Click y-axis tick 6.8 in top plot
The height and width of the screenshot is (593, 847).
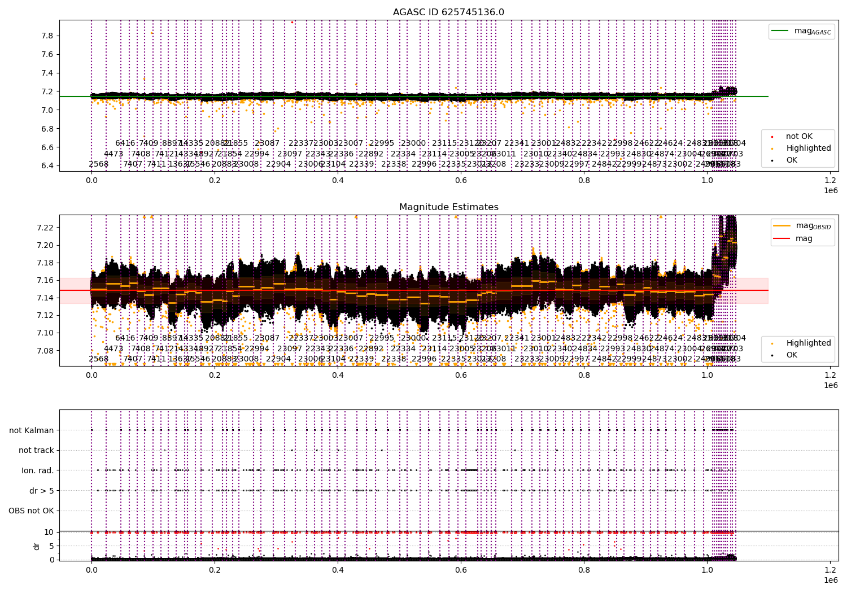(x=47, y=129)
